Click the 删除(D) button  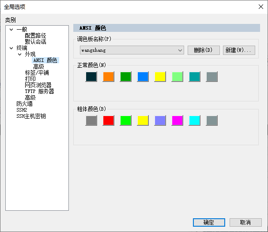[x=204, y=50]
